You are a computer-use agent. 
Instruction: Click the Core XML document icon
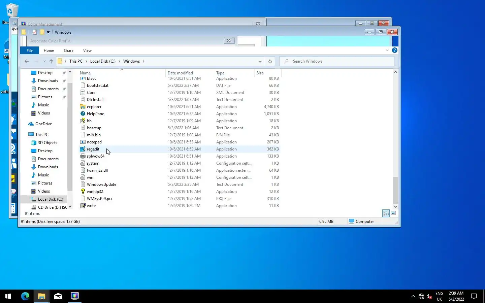(x=83, y=93)
